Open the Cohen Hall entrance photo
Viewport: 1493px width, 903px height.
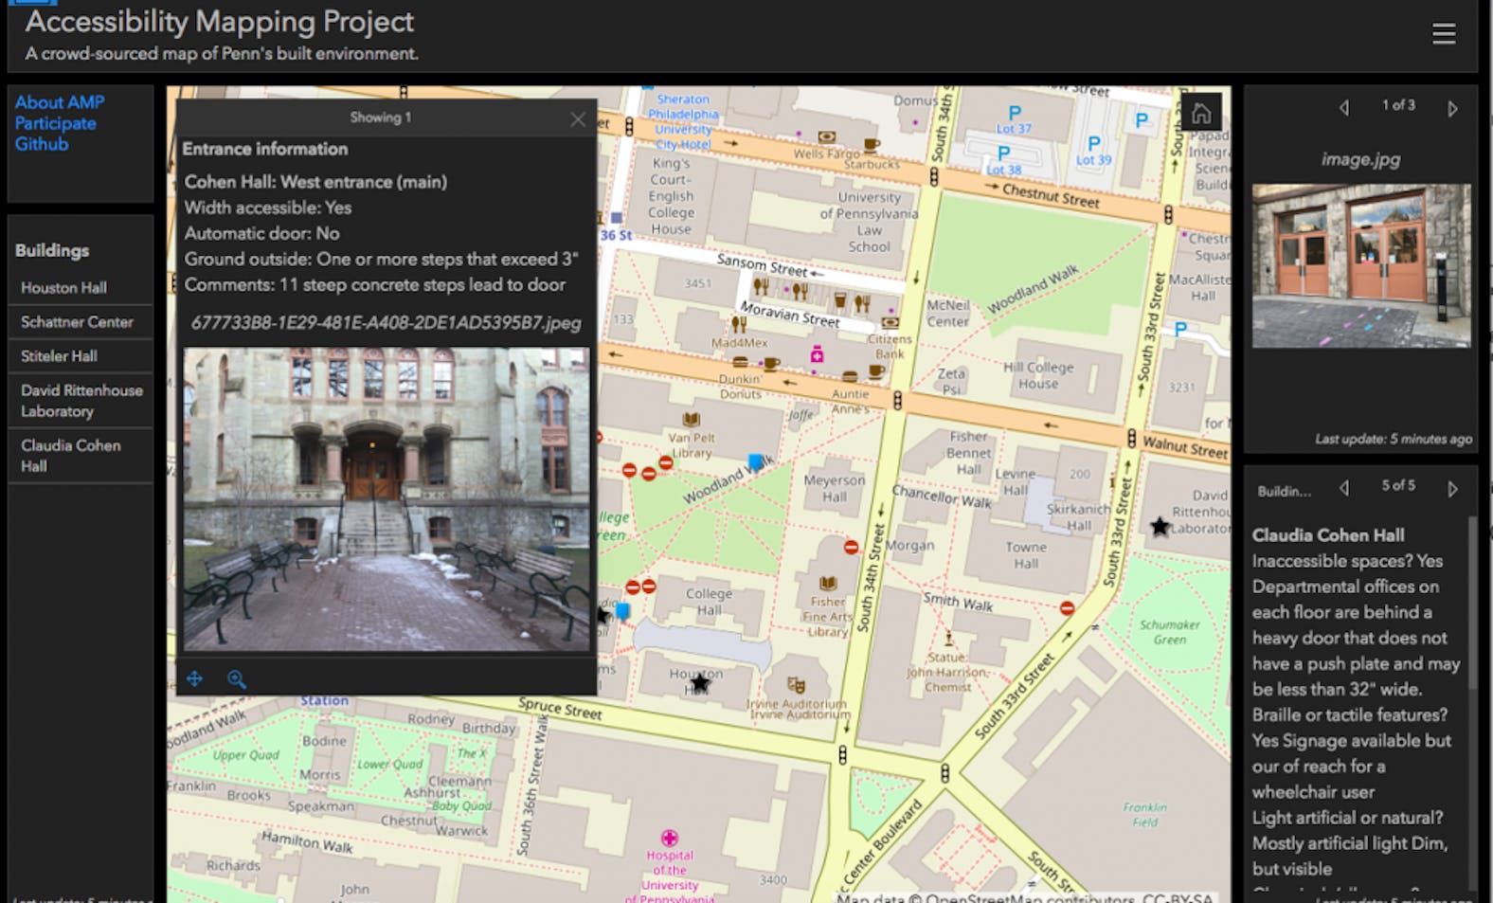point(387,498)
